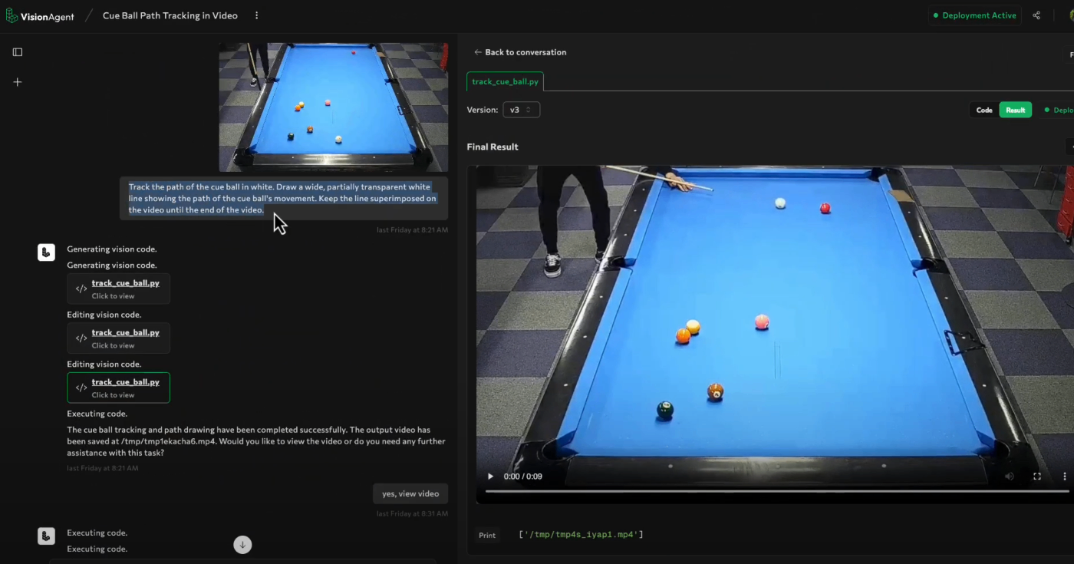This screenshot has width=1074, height=564.
Task: Click the code icon on third code card
Action: (x=81, y=388)
